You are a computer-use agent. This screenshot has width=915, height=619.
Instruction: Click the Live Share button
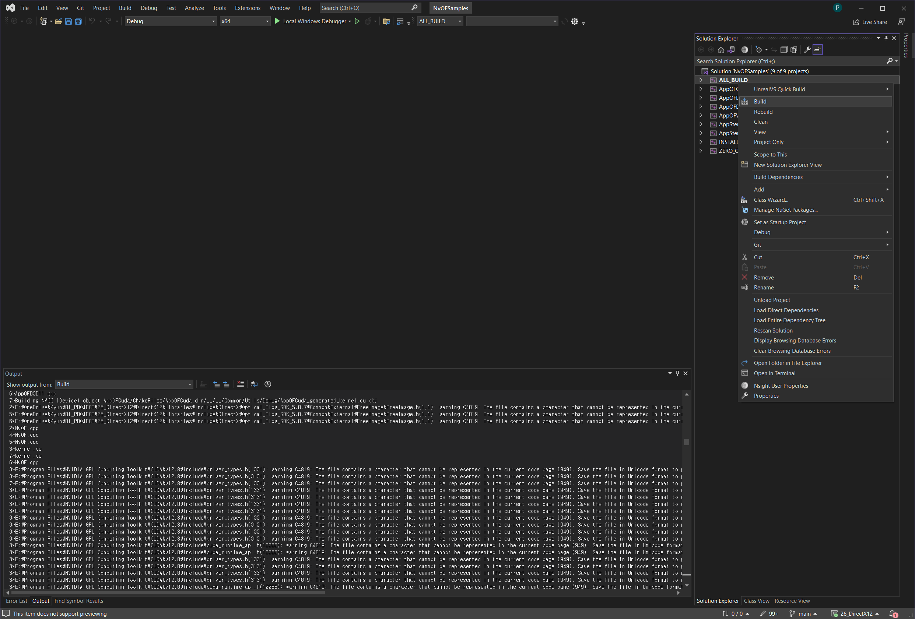point(870,22)
